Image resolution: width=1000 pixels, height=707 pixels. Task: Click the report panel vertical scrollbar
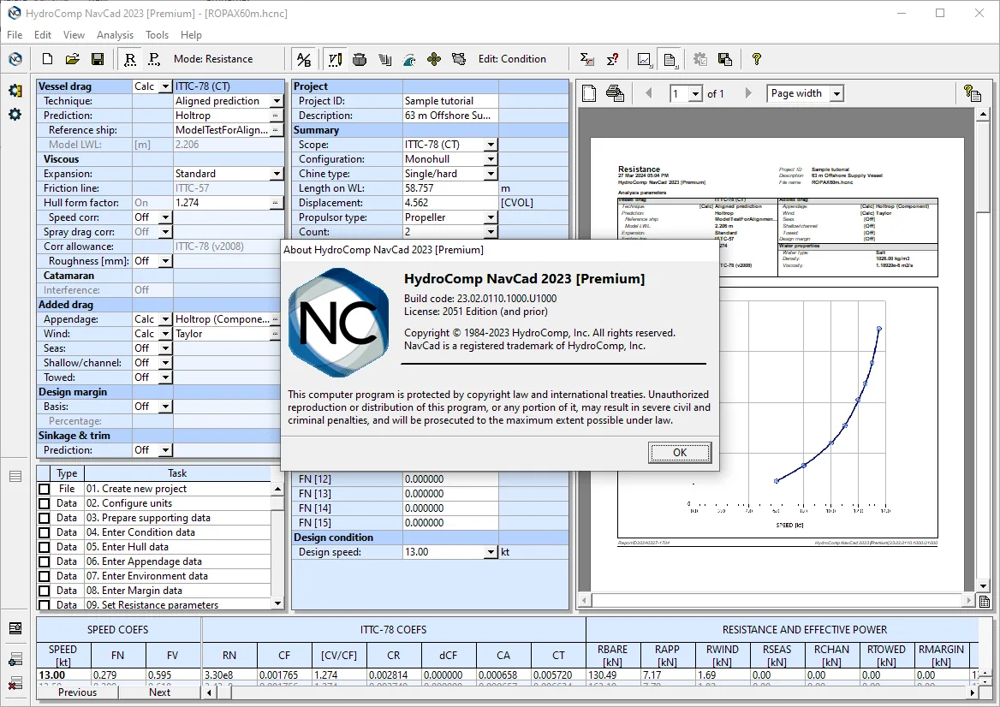coord(984,350)
